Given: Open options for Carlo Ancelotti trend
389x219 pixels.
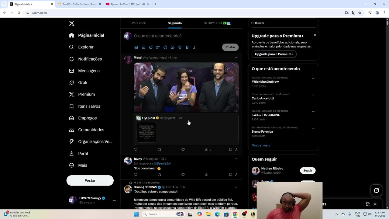Looking at the screenshot, I should click(x=314, y=95).
